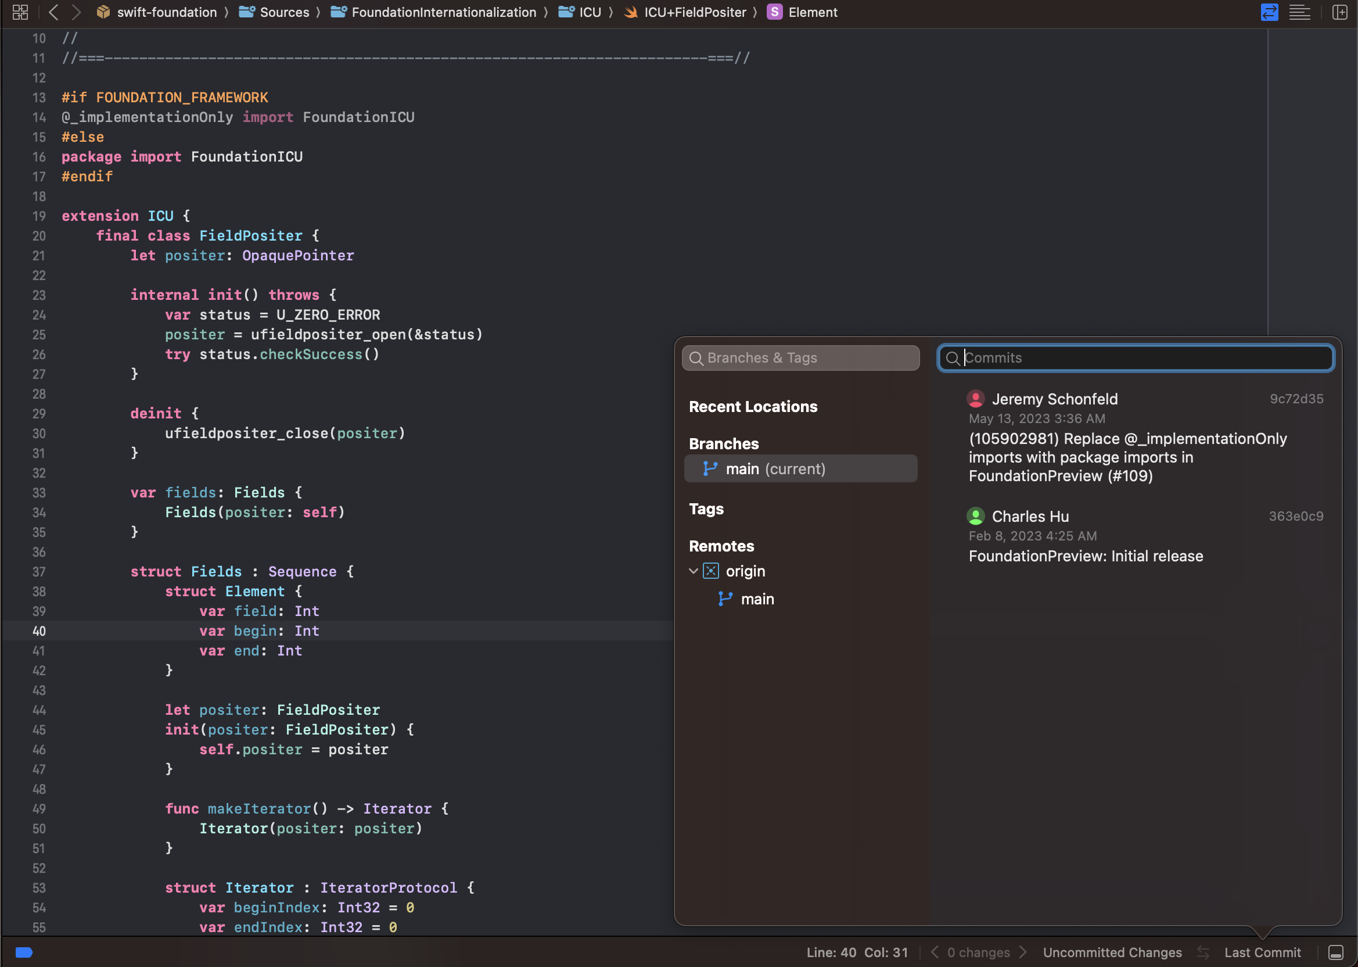Click Last Commit selector button
The width and height of the screenshot is (1358, 967).
[x=1262, y=952]
